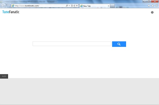Toggle the Compatibility View page icon
The width and height of the screenshot is (159, 105).
[72, 6]
